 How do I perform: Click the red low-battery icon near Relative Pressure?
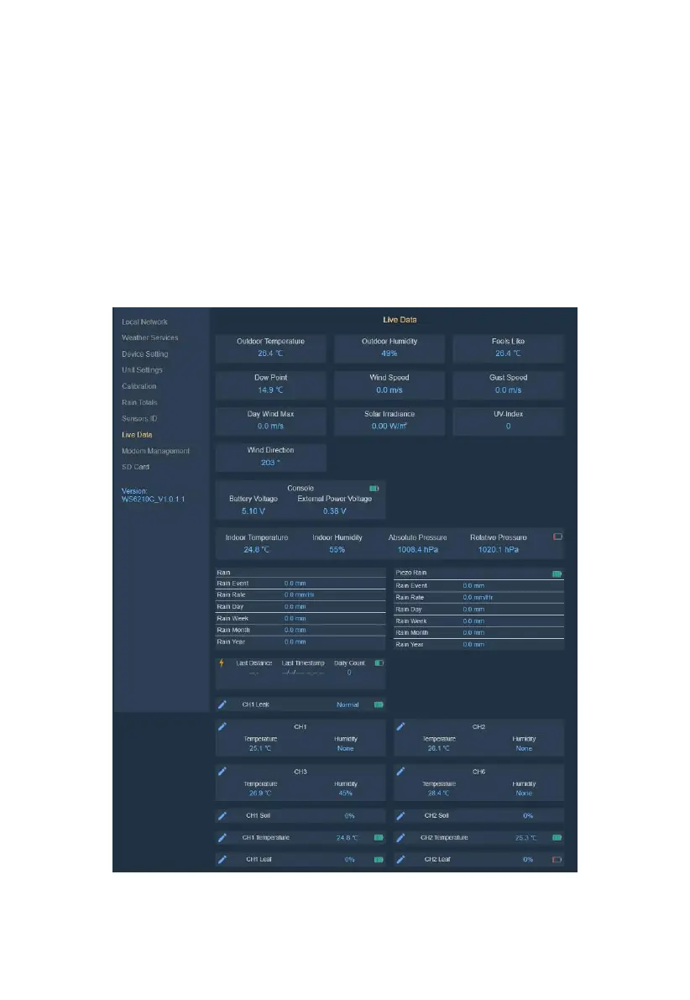(x=558, y=537)
